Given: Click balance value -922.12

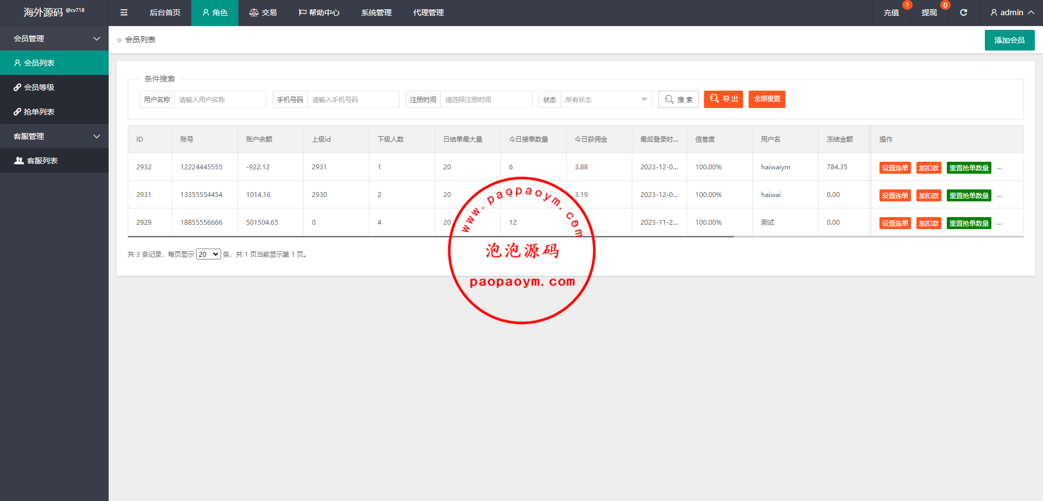Looking at the screenshot, I should (x=258, y=167).
